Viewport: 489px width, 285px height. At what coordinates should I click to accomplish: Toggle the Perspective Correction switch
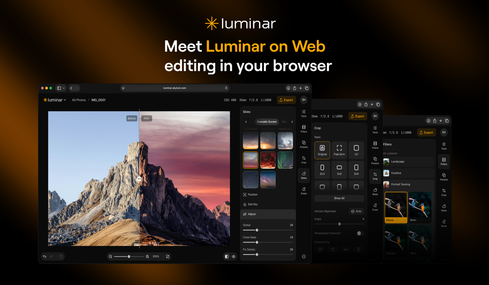360,233
